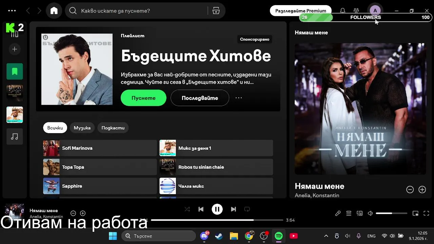
Task: Open Liked Songs bookmark tile
Action: point(15,72)
